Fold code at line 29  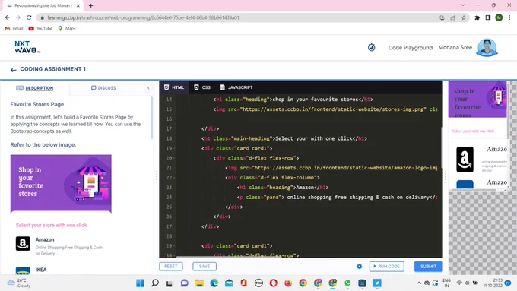[x=174, y=246]
